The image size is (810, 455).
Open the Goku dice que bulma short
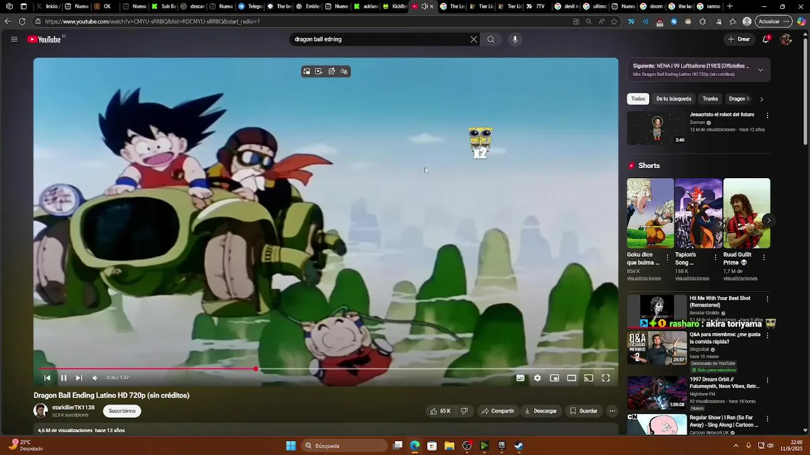(x=651, y=214)
